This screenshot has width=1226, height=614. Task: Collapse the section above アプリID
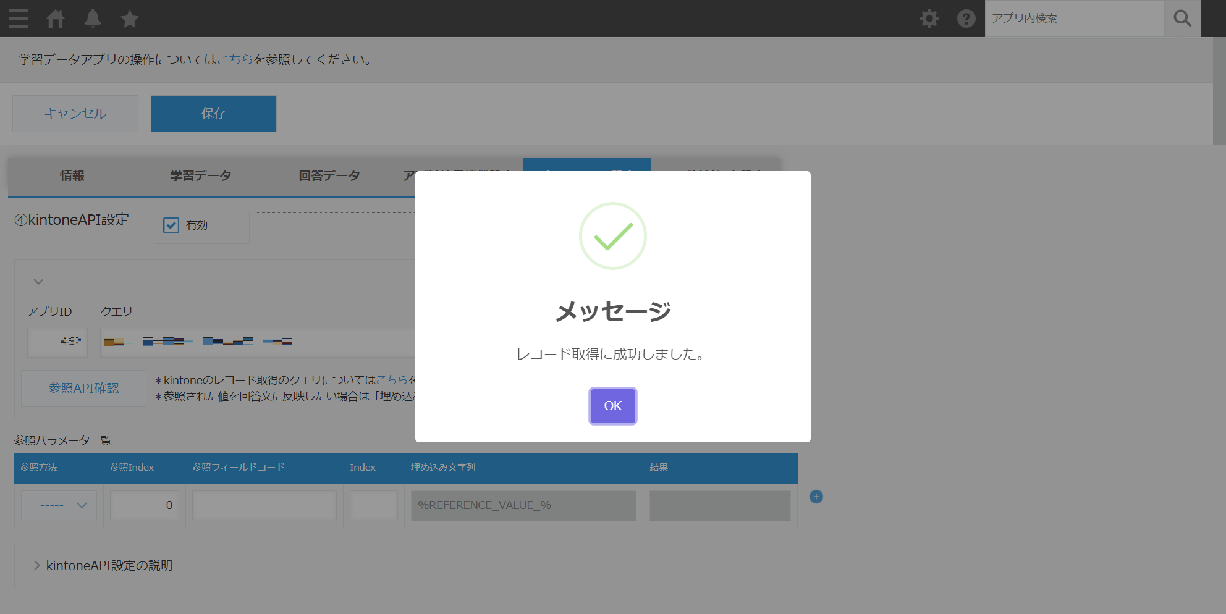point(38,282)
